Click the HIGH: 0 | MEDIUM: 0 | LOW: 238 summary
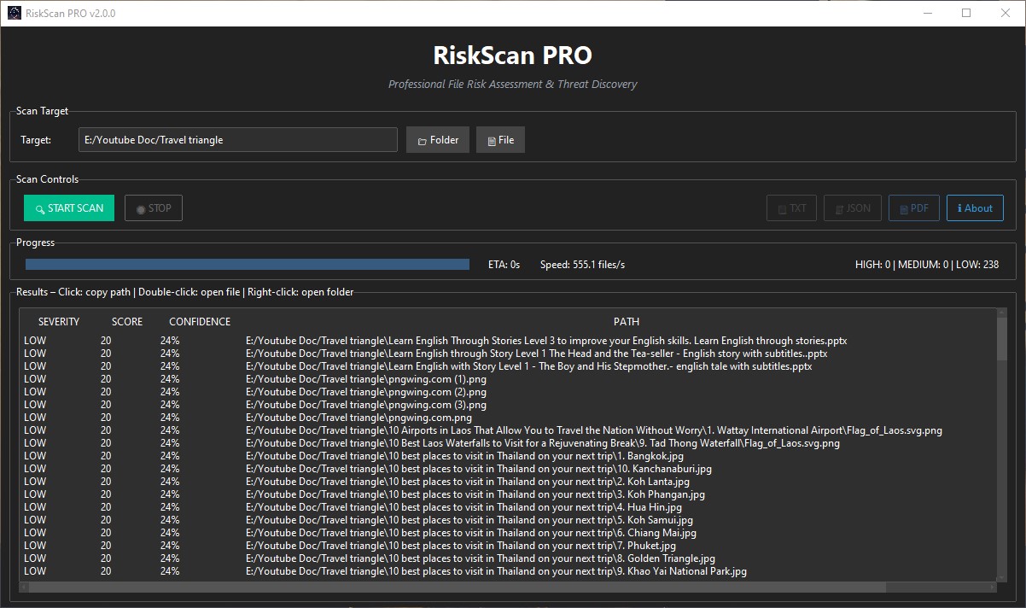The height and width of the screenshot is (608, 1026). (927, 265)
